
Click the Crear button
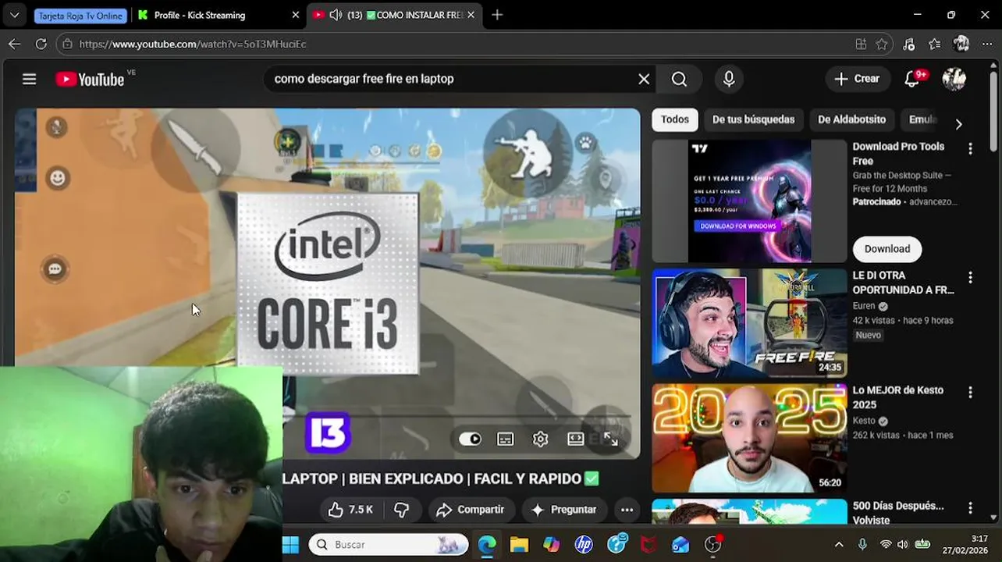pos(857,79)
